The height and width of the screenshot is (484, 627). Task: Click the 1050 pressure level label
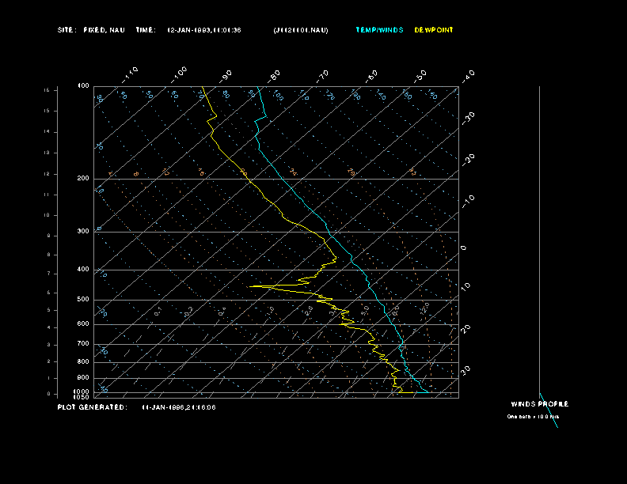pyautogui.click(x=82, y=397)
